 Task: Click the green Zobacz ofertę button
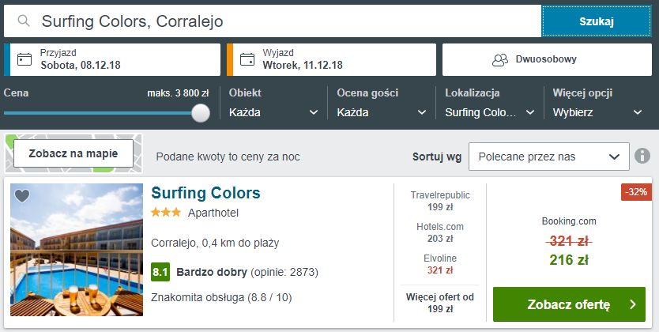(x=569, y=304)
